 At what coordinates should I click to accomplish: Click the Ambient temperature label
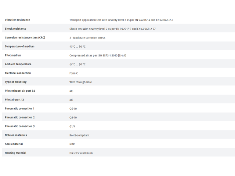pos(18,64)
